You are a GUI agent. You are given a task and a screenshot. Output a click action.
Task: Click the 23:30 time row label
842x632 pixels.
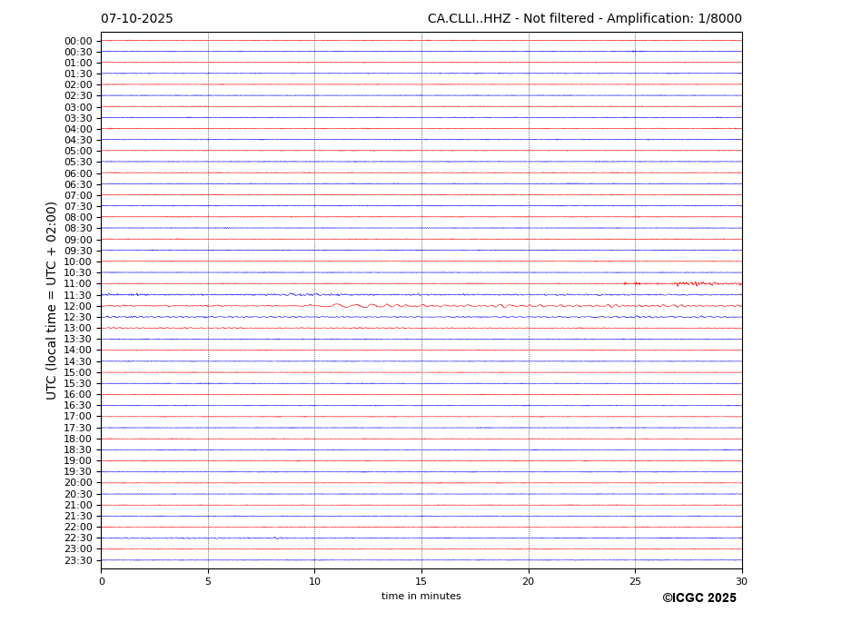pos(77,560)
